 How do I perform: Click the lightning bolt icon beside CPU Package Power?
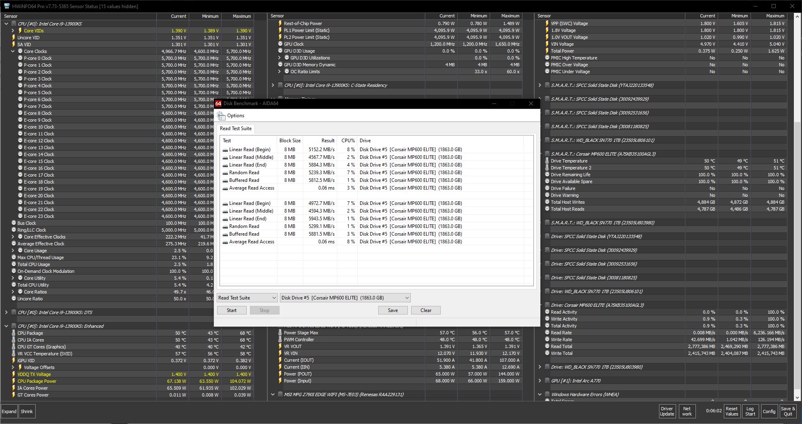[13, 381]
